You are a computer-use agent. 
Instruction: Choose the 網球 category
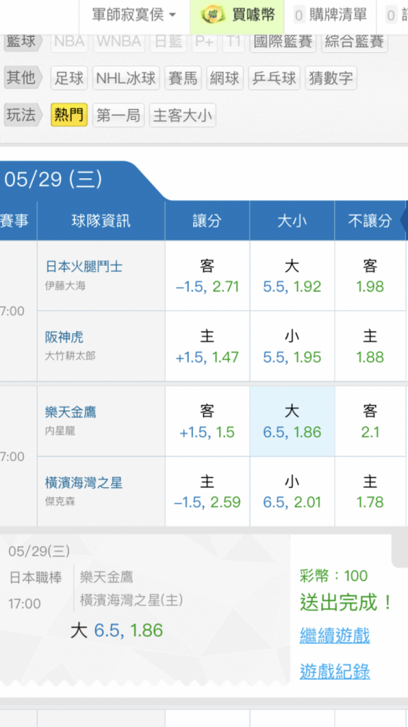tap(224, 78)
